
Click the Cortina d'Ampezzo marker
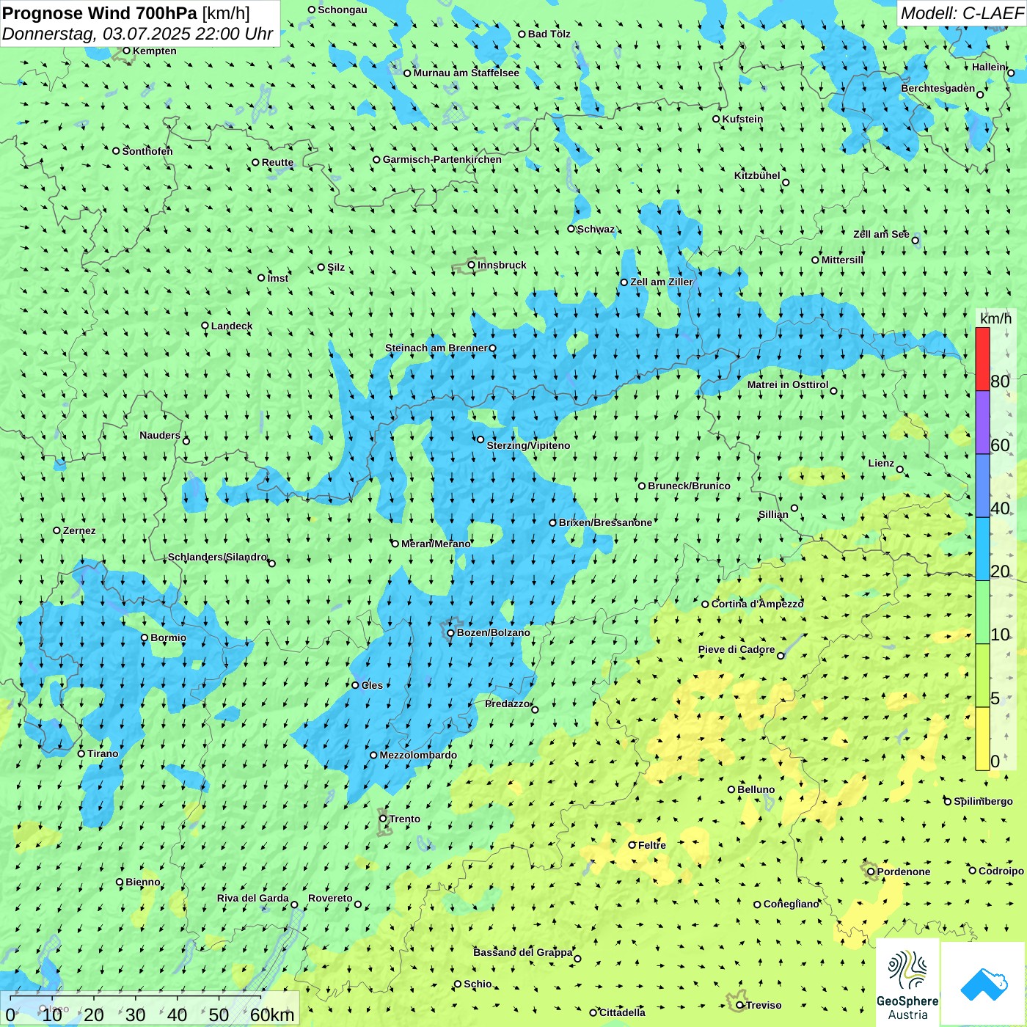pos(705,604)
